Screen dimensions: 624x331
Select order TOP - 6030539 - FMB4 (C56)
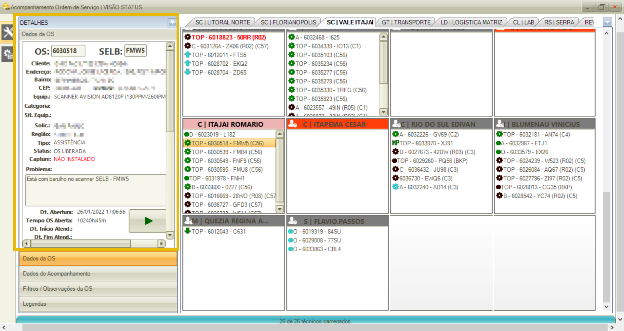pos(227,152)
